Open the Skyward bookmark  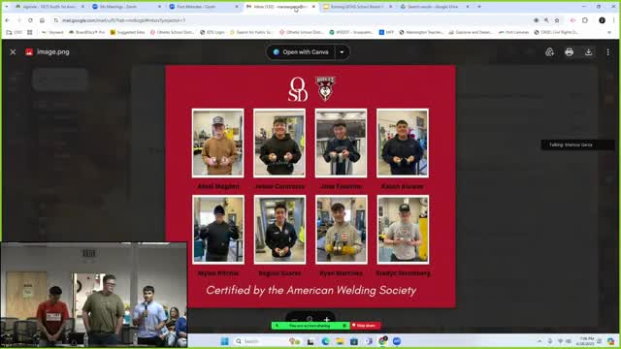(52, 32)
